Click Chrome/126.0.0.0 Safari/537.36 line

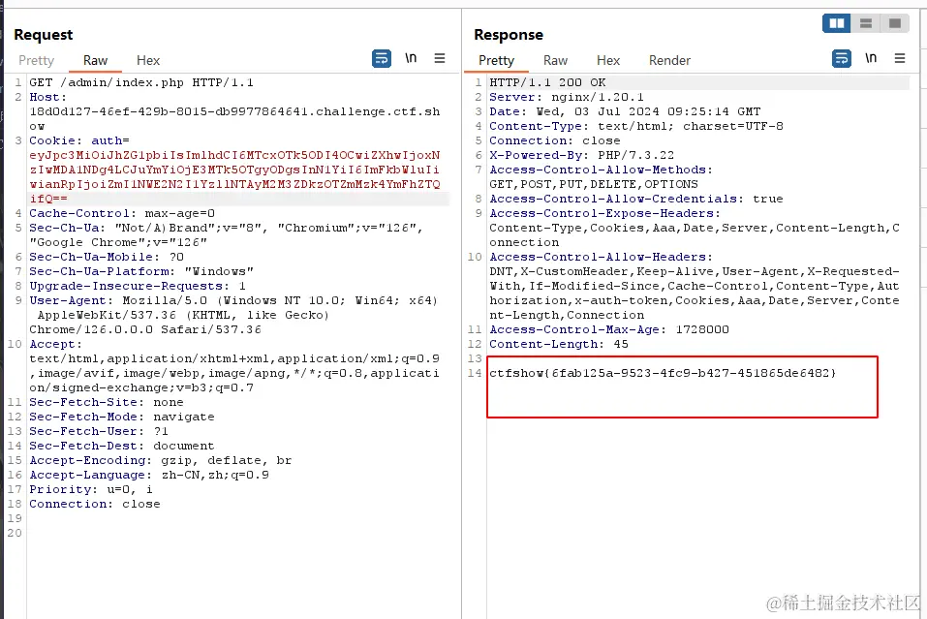(145, 329)
